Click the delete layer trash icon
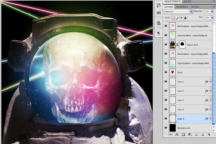 point(209,135)
